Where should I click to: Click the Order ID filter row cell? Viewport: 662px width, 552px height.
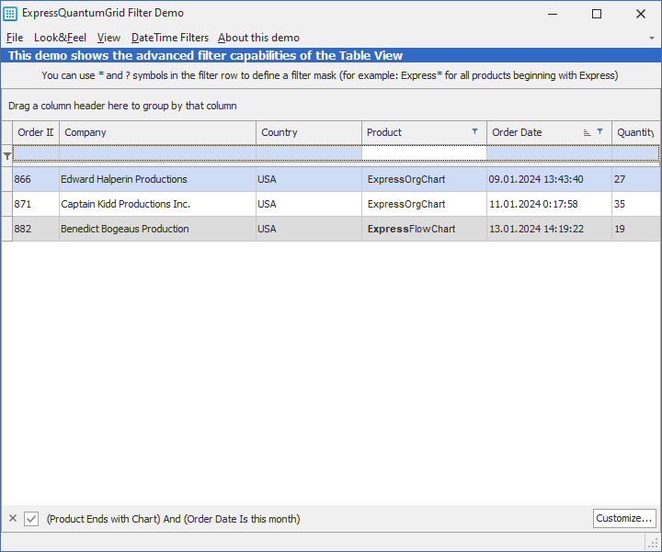(36, 153)
